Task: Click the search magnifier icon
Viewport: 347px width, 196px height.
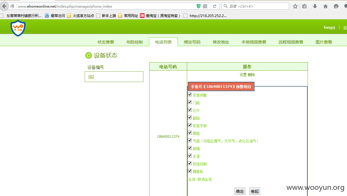Action: click(225, 6)
